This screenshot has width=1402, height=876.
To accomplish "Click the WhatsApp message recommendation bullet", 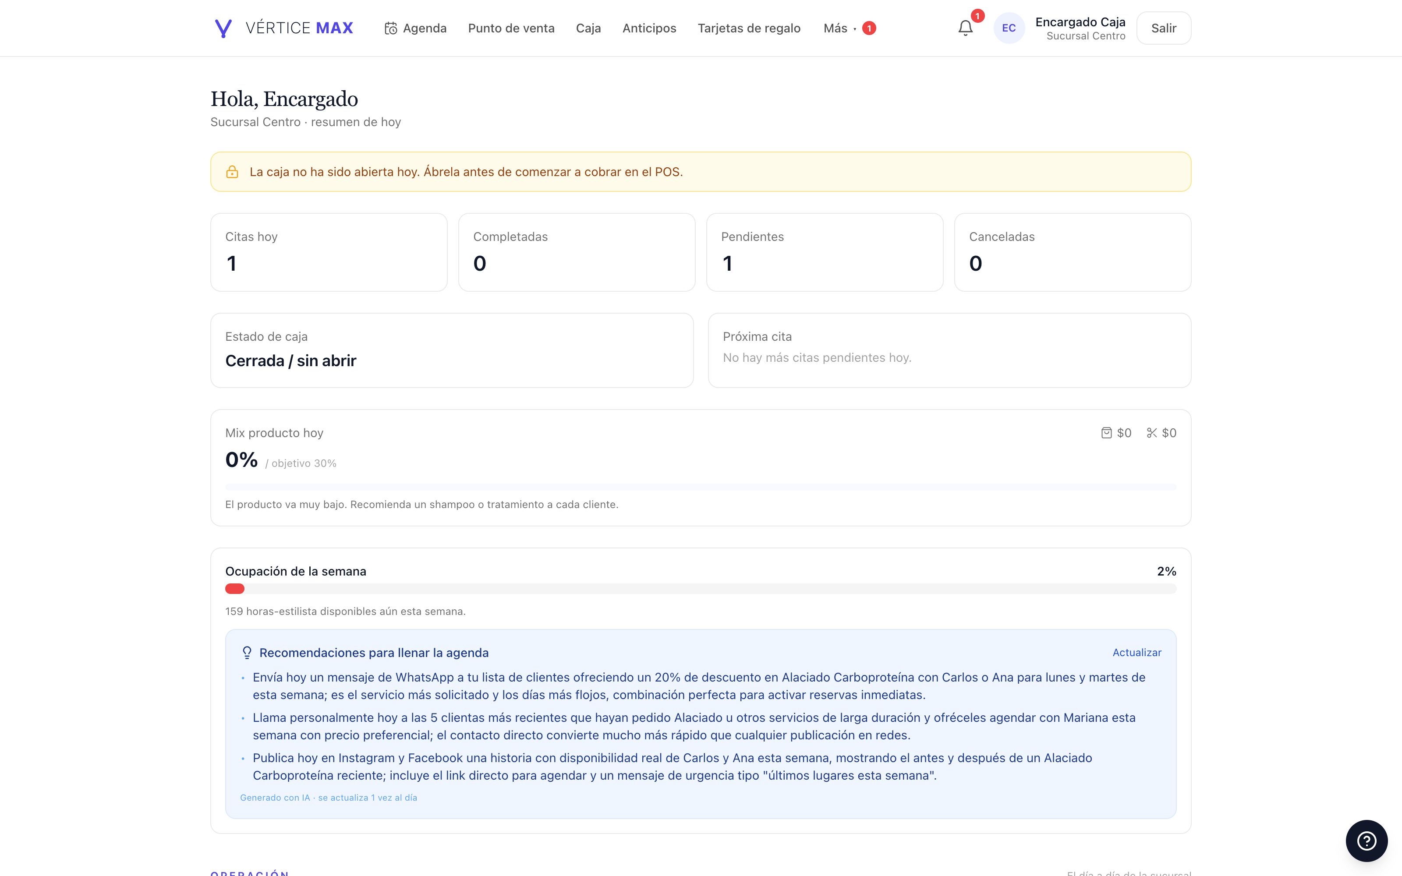I will 699,686.
